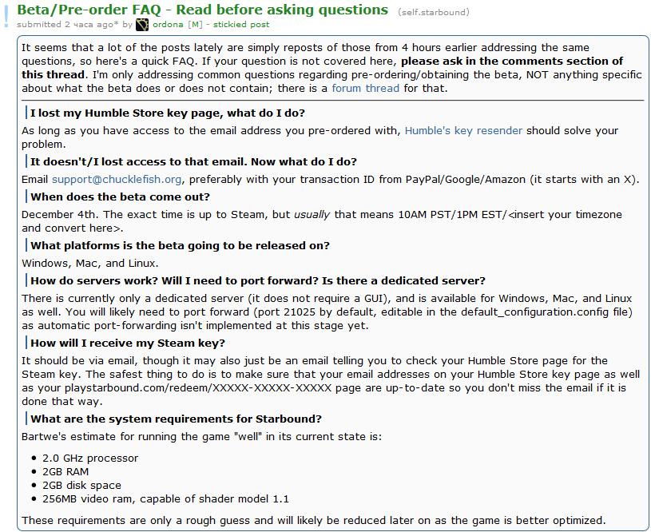Click the 'How do servers work?' heading
Viewport: 651px width, 532px height.
(x=257, y=280)
